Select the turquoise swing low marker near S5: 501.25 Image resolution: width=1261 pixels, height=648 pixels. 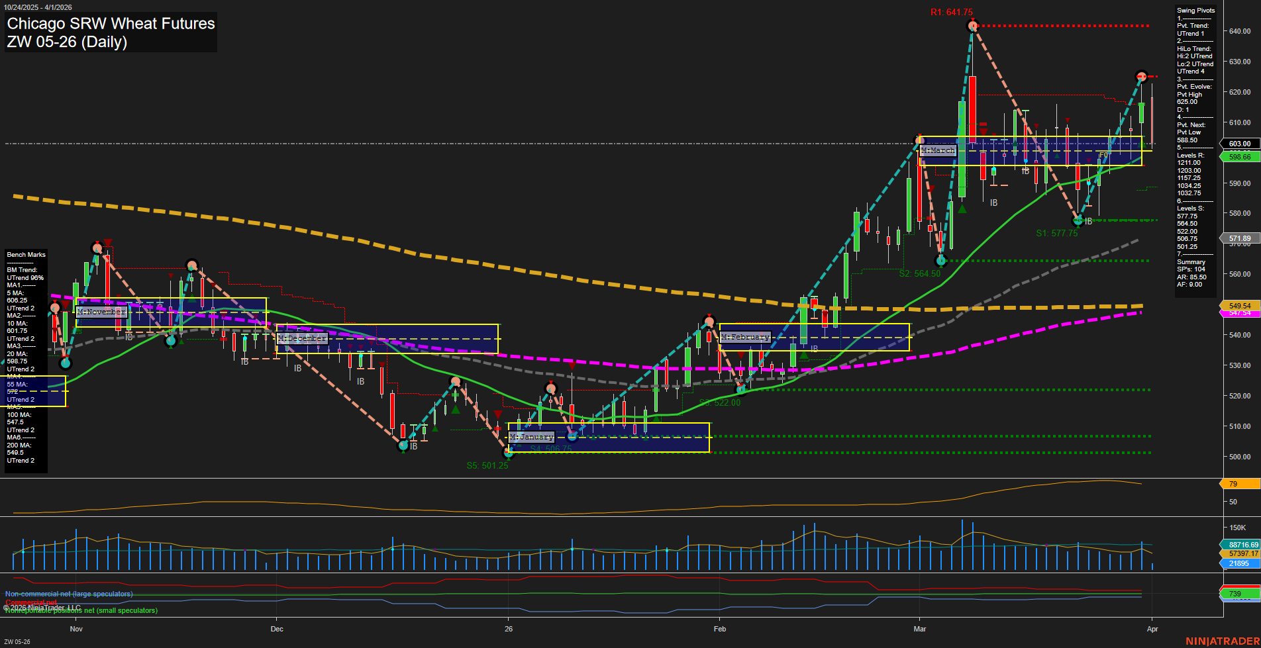(x=509, y=453)
